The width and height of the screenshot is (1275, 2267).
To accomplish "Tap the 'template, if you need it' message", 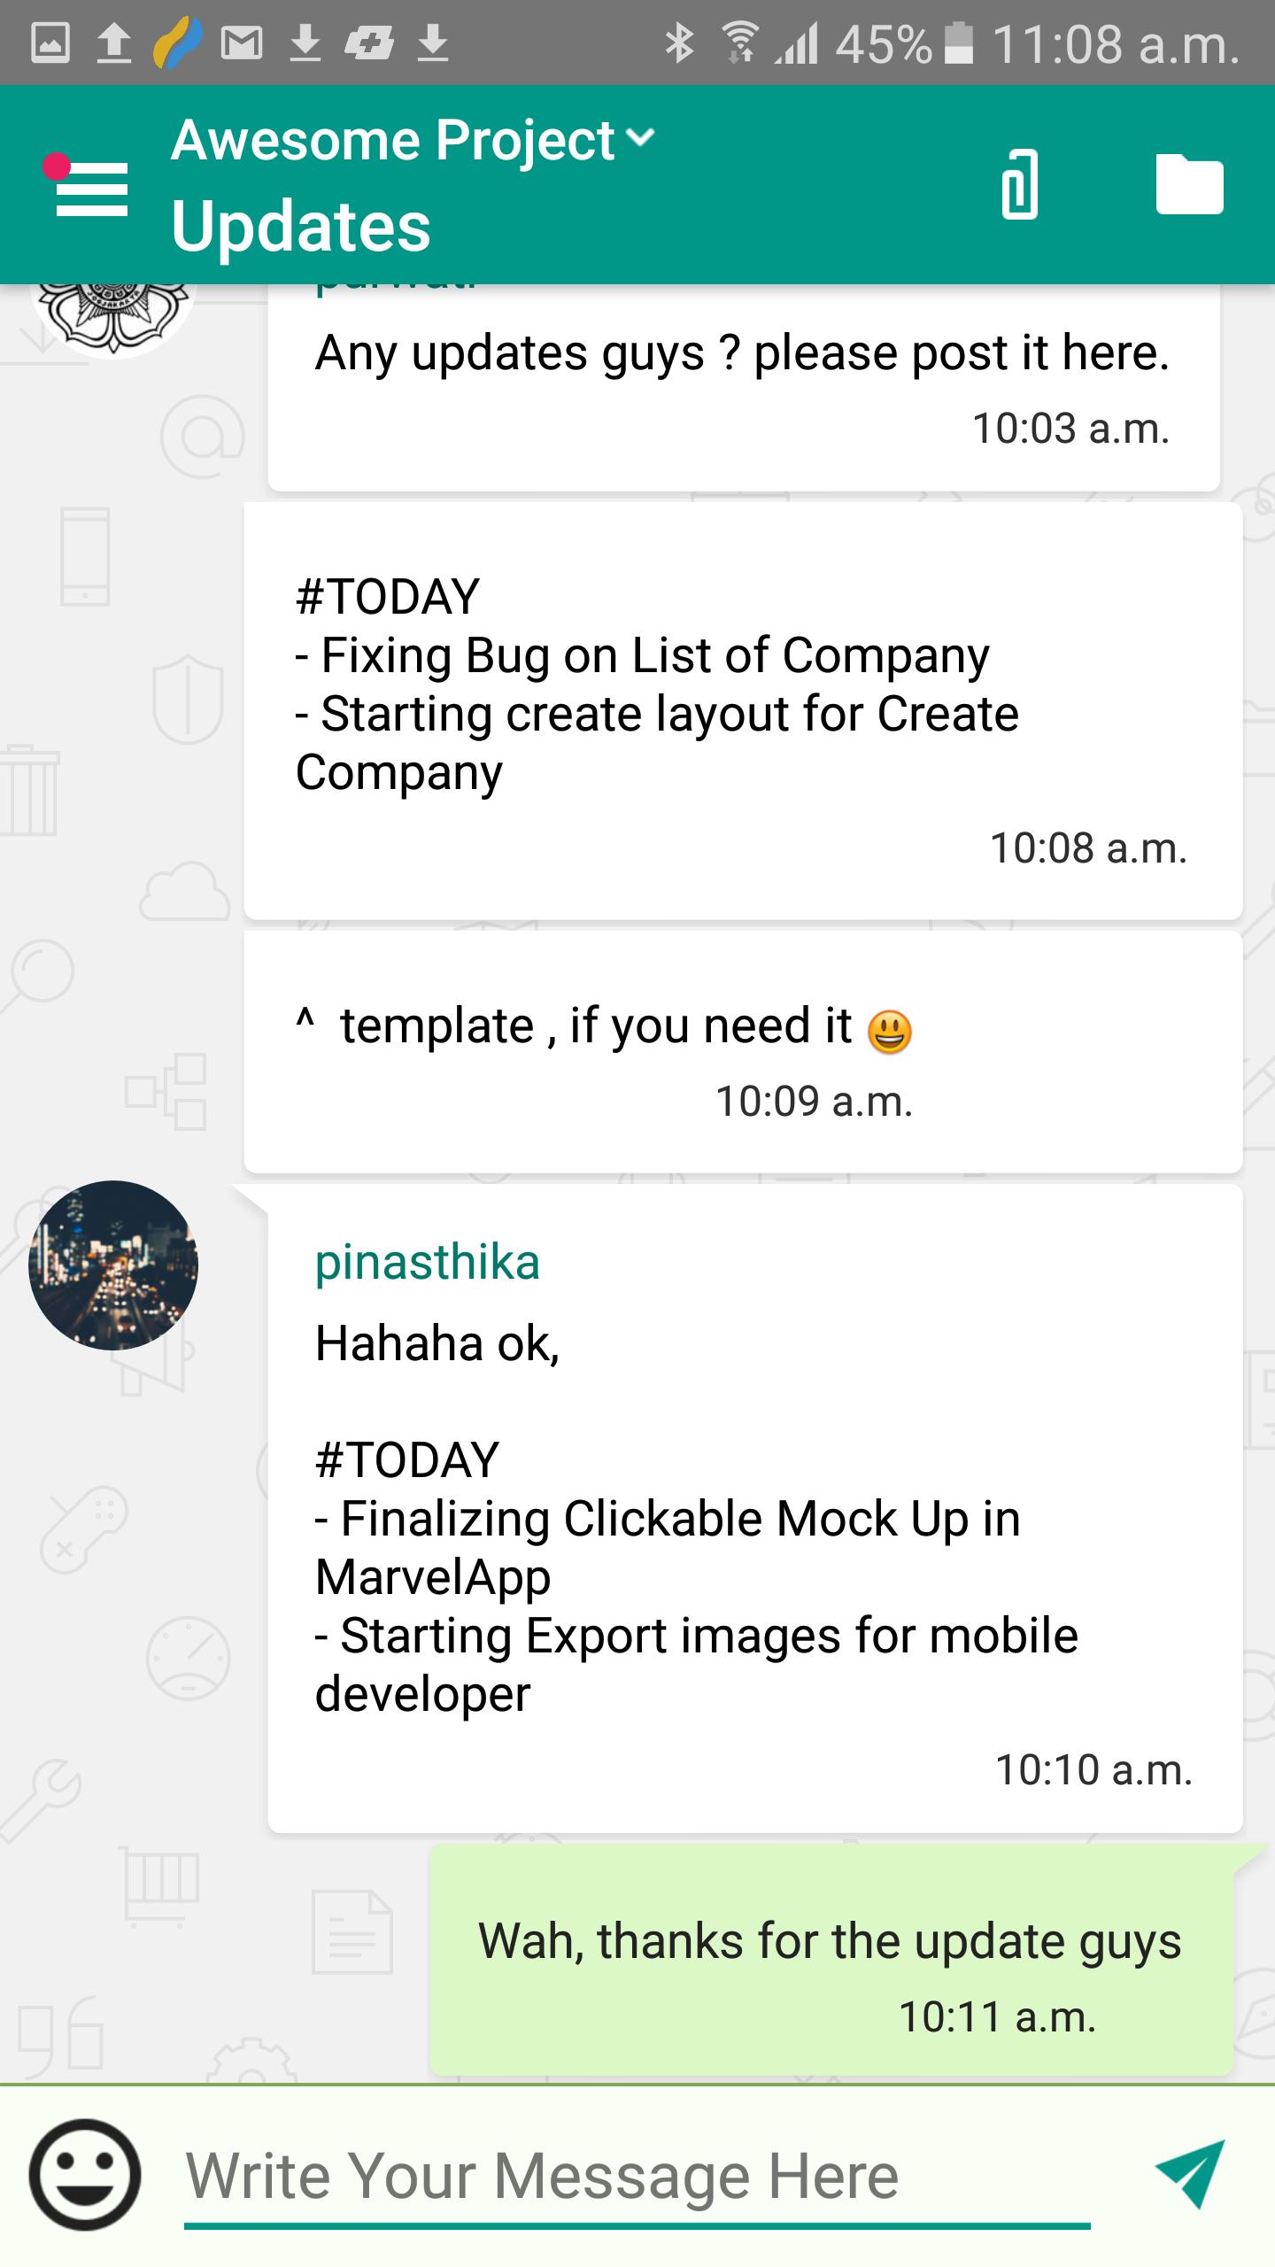I will tap(742, 1051).
